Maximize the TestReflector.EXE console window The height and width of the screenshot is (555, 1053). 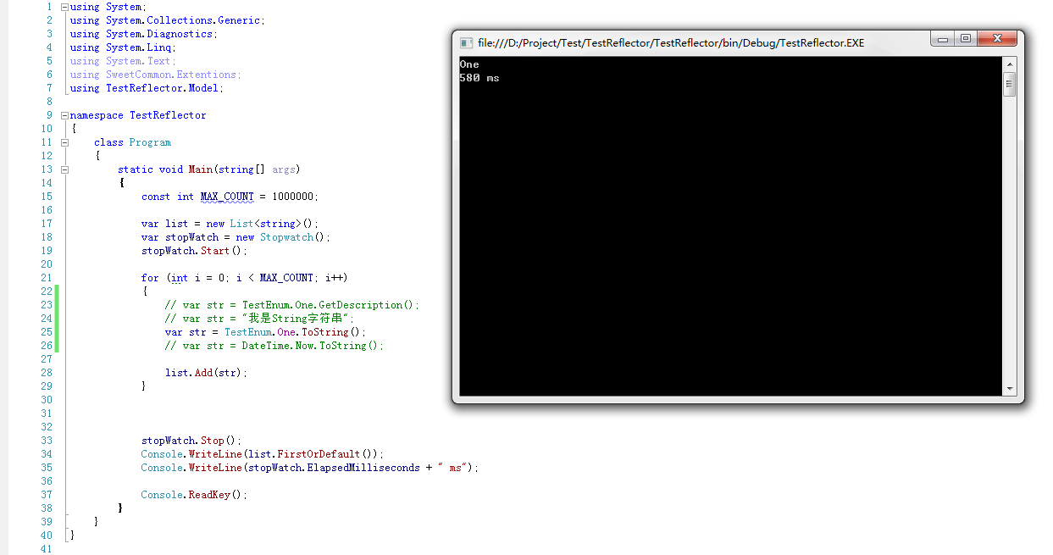click(x=965, y=39)
